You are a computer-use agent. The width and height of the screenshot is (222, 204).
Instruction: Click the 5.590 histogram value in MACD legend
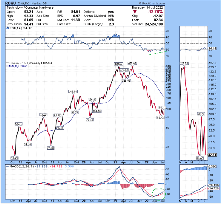(69, 167)
